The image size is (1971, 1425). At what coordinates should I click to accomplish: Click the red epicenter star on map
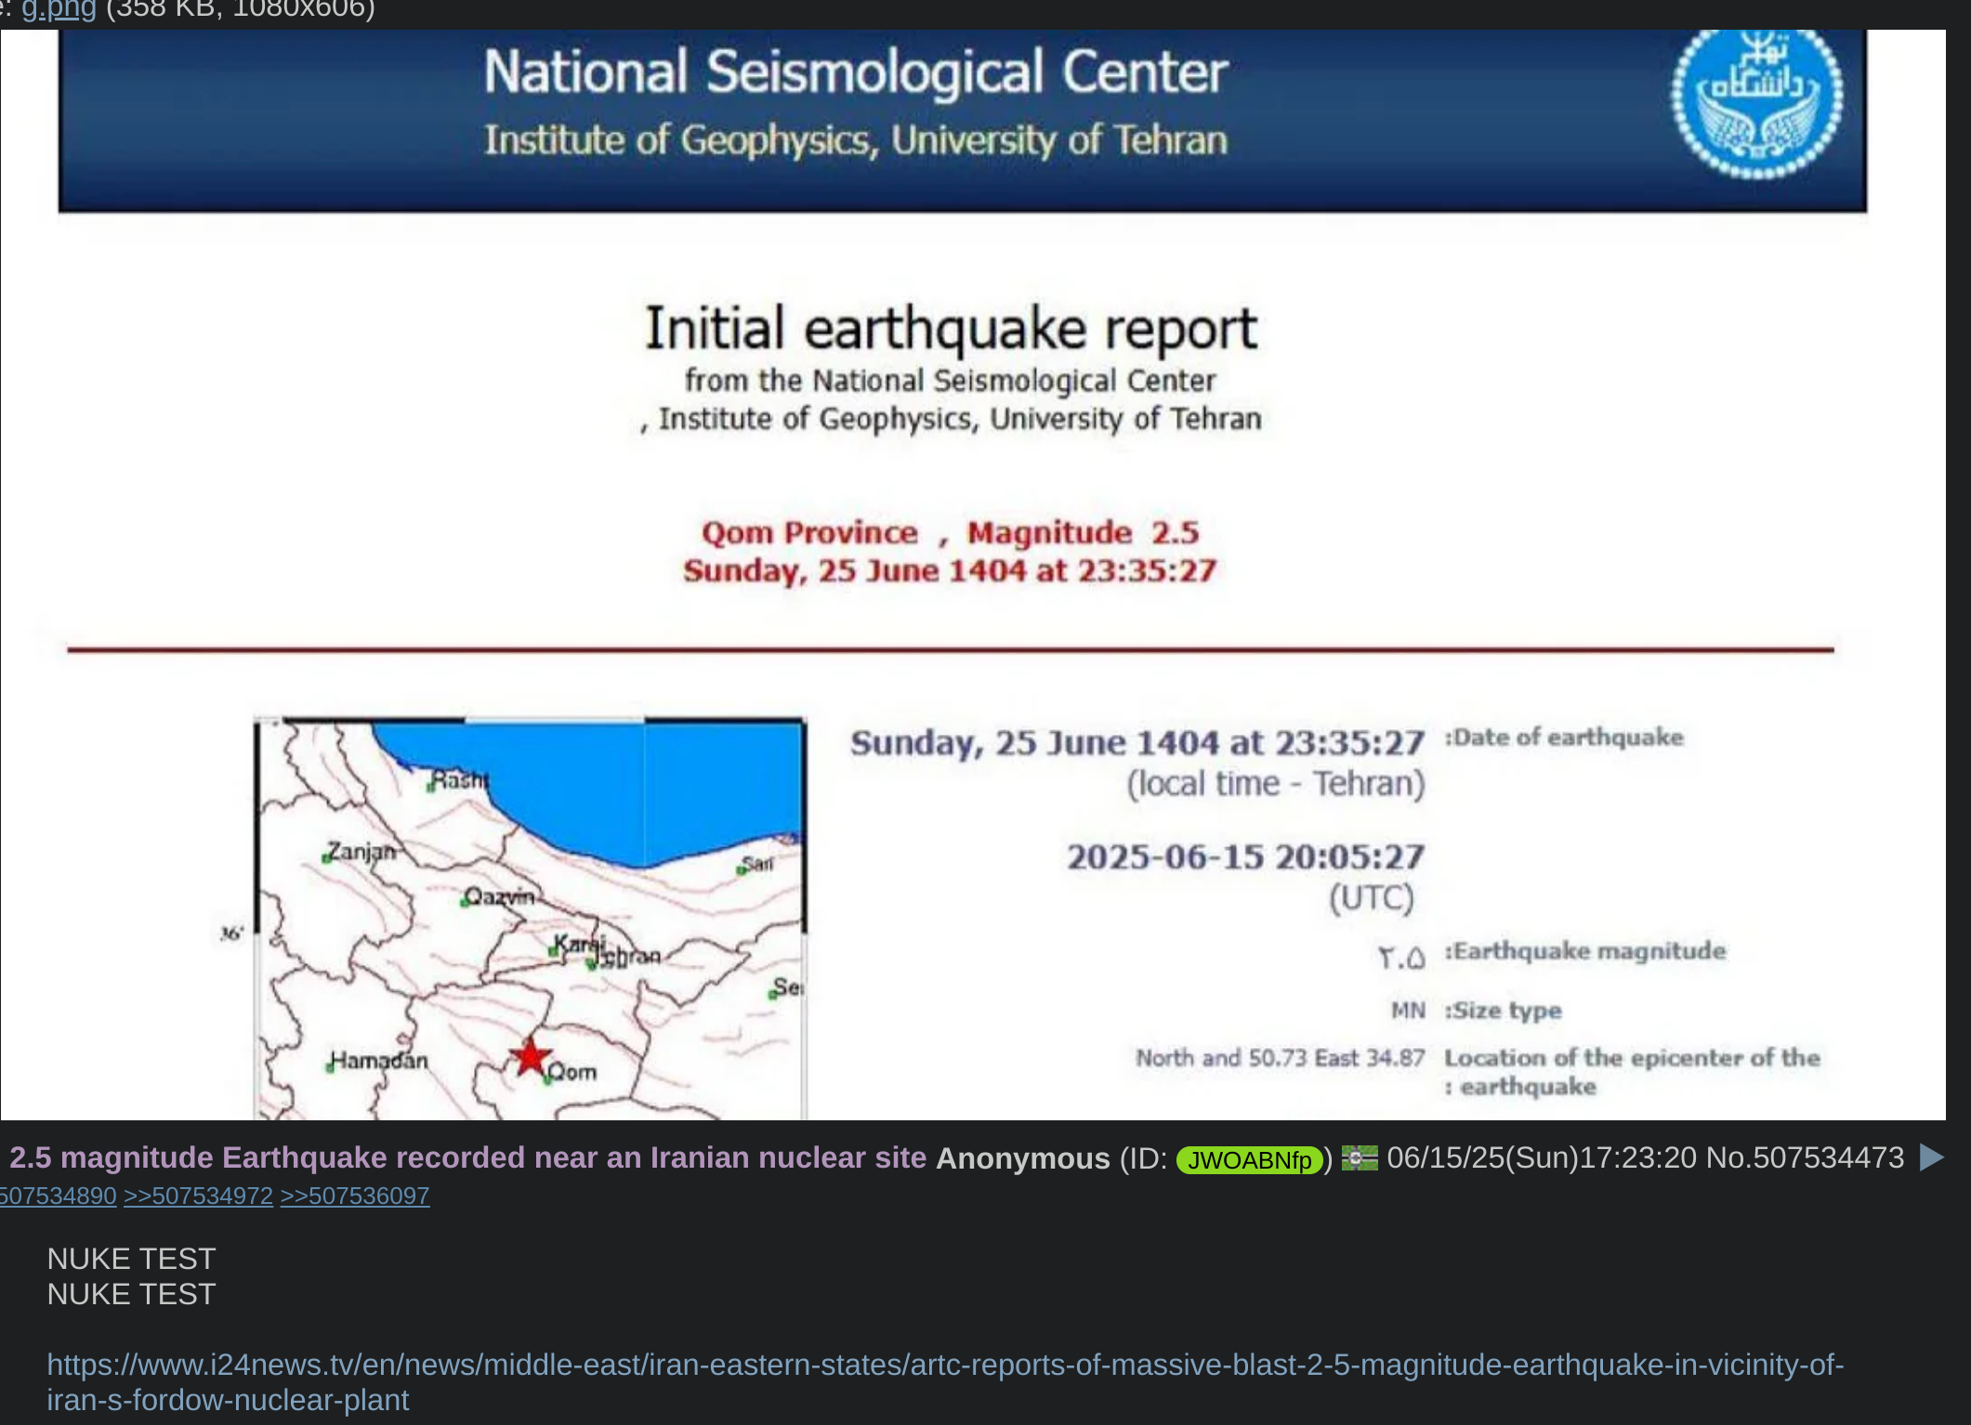tap(531, 1056)
